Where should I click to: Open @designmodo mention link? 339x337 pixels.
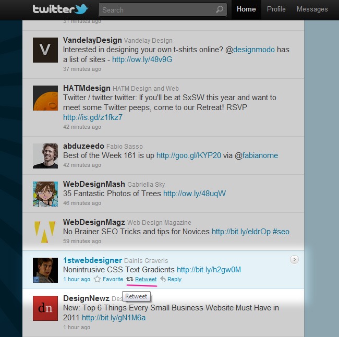(250, 50)
